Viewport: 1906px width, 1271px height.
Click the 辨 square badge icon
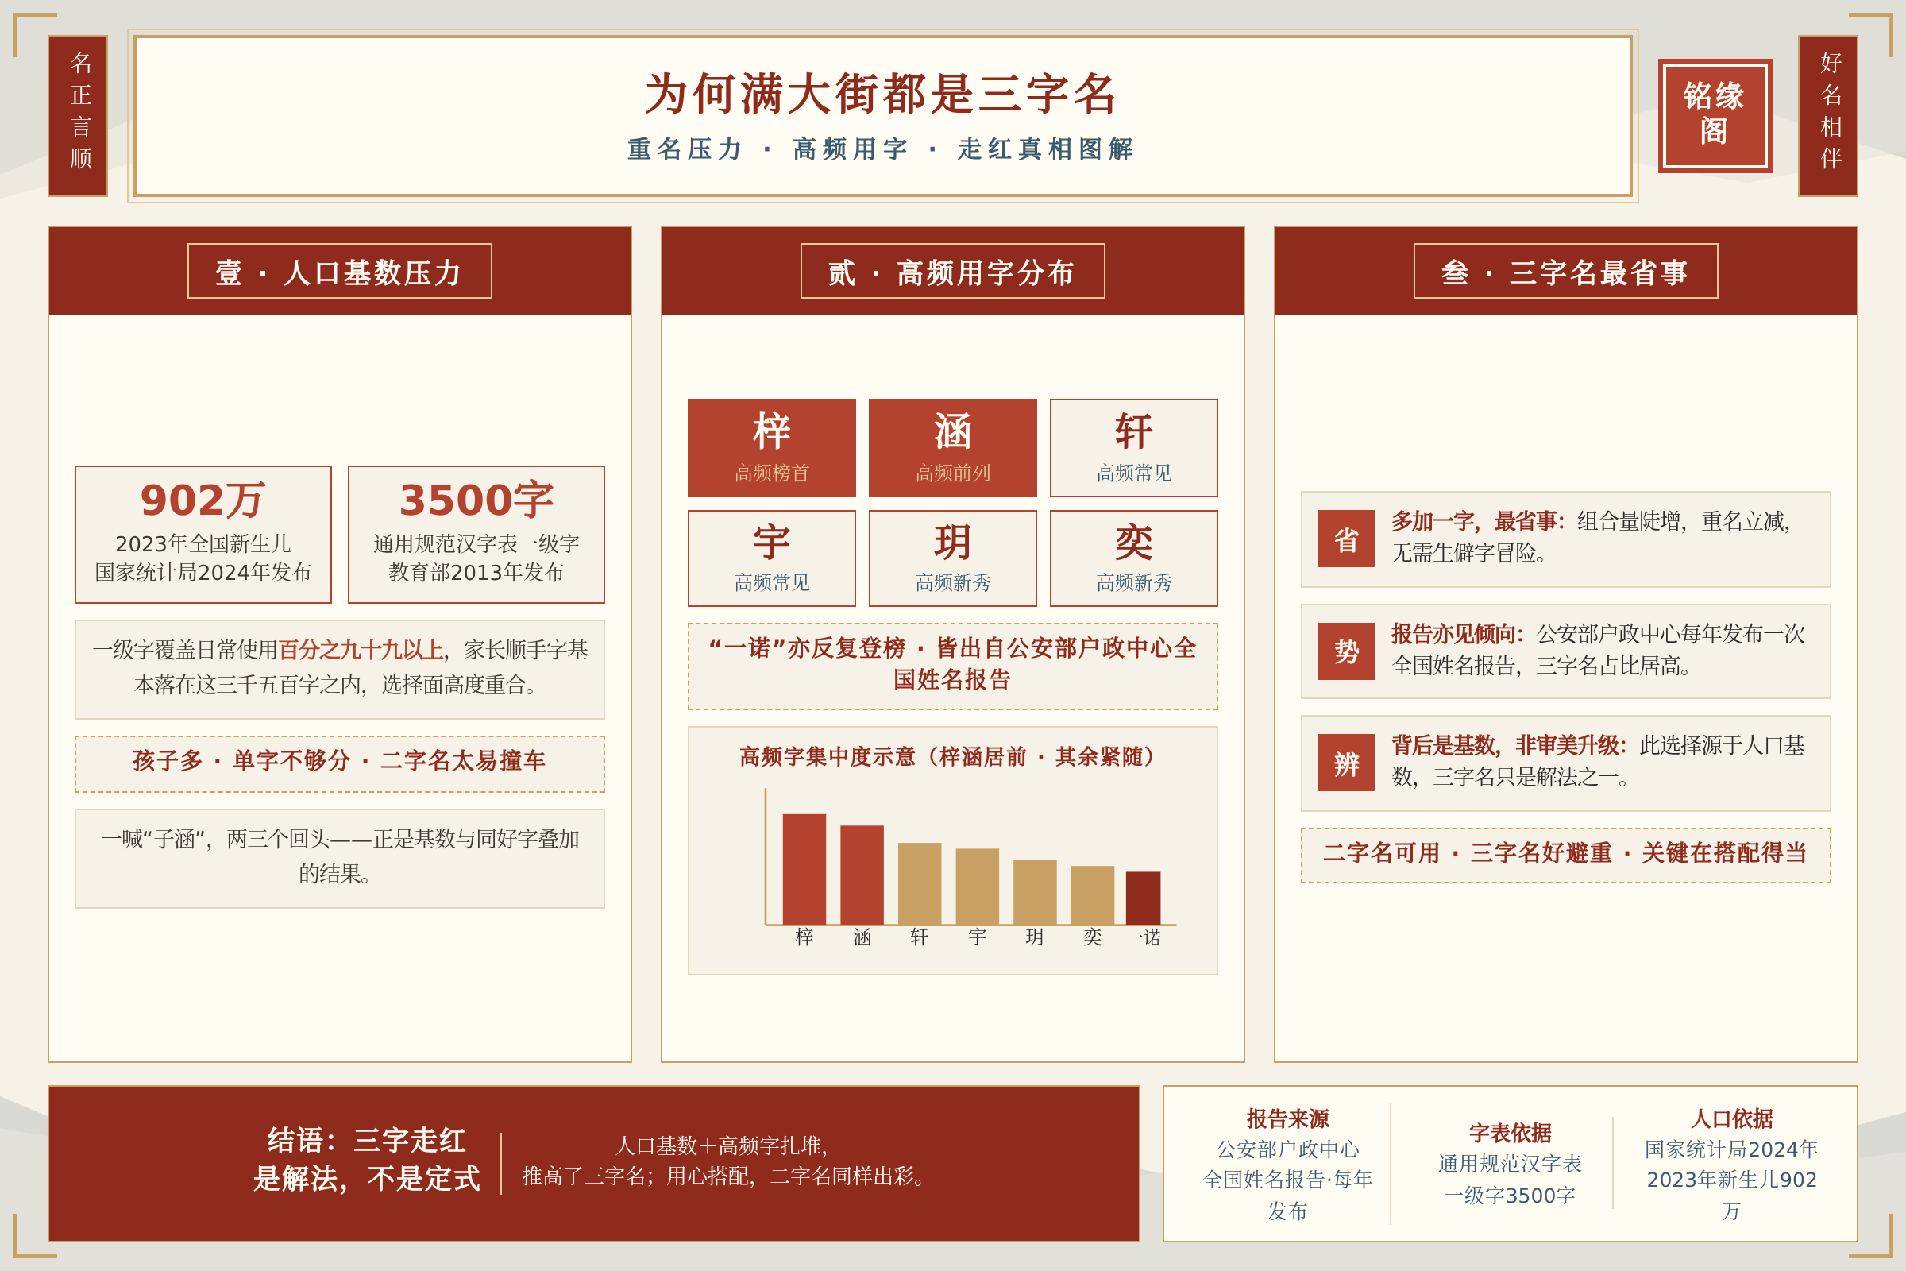click(1346, 763)
